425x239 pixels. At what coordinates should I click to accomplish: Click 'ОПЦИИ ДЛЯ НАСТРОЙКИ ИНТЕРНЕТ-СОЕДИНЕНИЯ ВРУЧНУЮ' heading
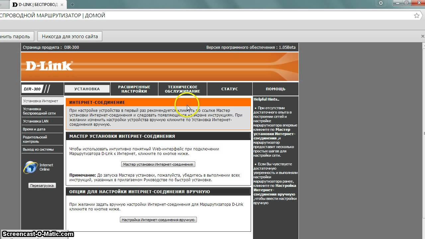coord(139,192)
